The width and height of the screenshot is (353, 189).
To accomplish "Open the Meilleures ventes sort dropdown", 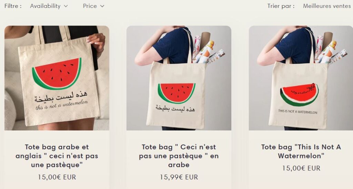I will [327, 6].
